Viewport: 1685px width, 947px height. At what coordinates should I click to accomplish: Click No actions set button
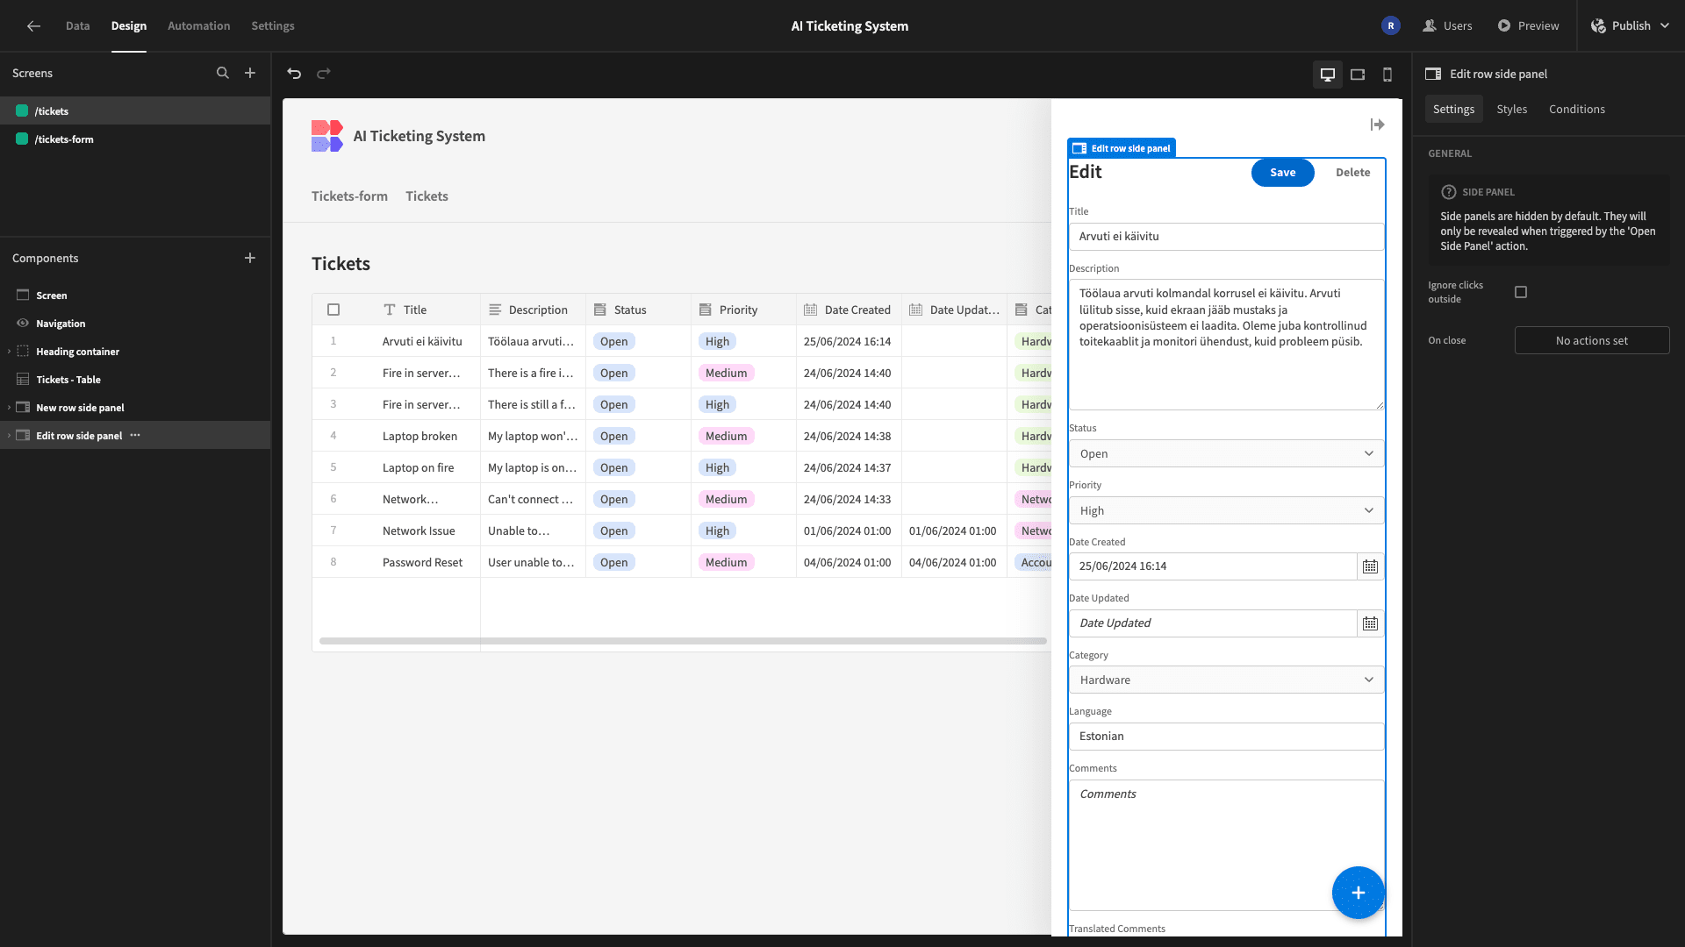[x=1591, y=341]
